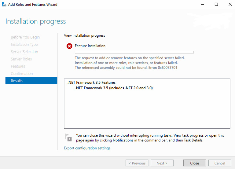This screenshot has width=235, height=169.
Task: Click the wizard title bar icon
Action: point(4,5)
